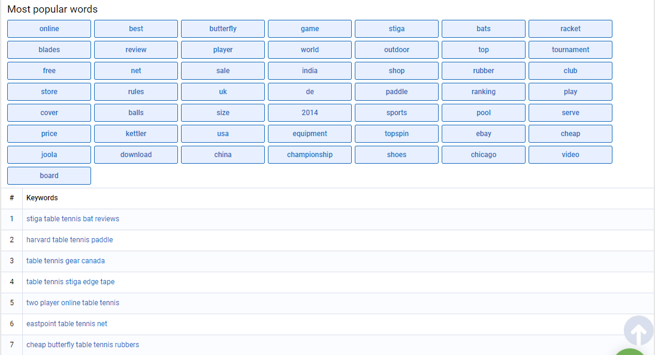Select the "play" word button

click(x=570, y=92)
